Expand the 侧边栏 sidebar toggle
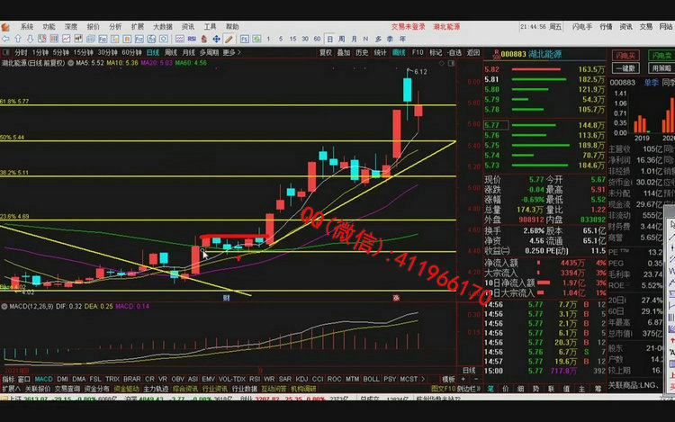The width and height of the screenshot is (675, 422). [468, 389]
